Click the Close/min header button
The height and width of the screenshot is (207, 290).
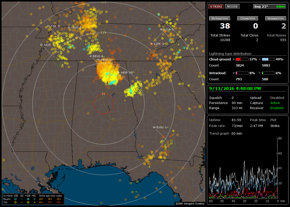click(x=248, y=18)
